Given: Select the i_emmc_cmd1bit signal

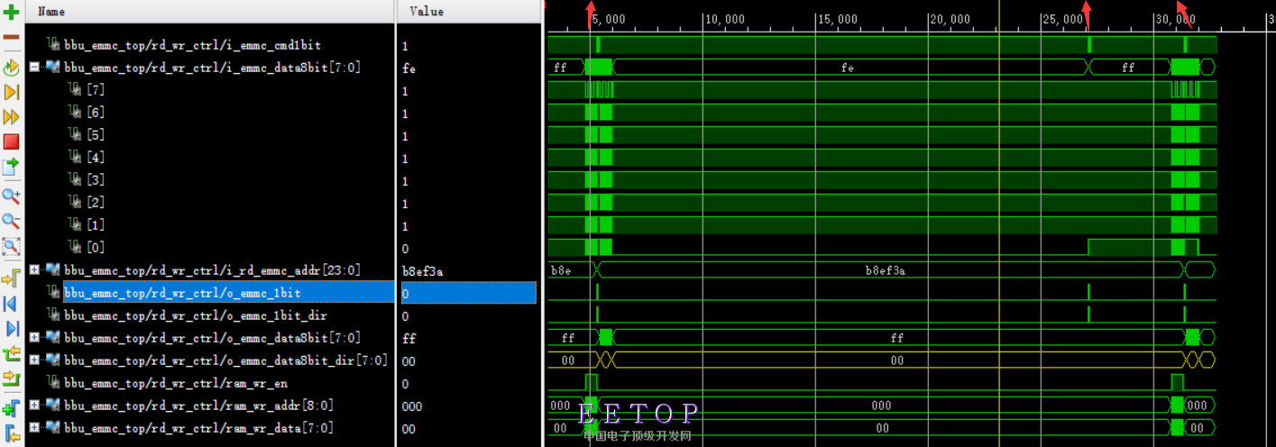Looking at the screenshot, I should pyautogui.click(x=192, y=44).
